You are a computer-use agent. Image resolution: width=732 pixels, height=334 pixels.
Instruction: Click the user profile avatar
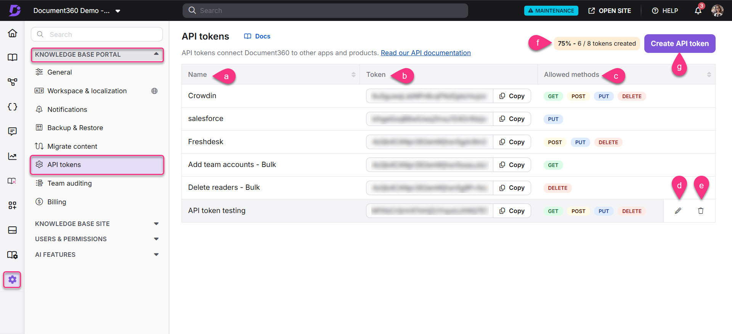(x=717, y=11)
